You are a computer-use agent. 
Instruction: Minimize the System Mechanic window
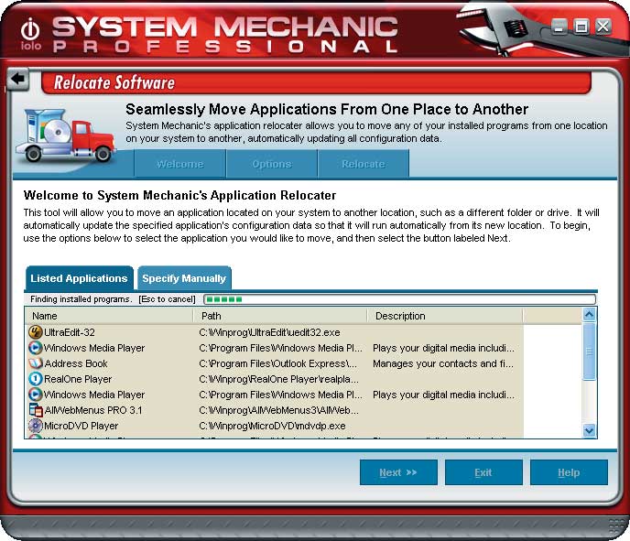pos(559,27)
